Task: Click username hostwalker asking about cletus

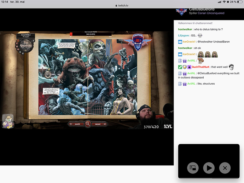Action: (185, 29)
